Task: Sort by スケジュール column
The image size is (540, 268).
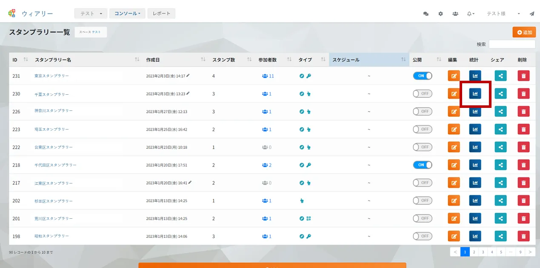Action: pyautogui.click(x=369, y=60)
